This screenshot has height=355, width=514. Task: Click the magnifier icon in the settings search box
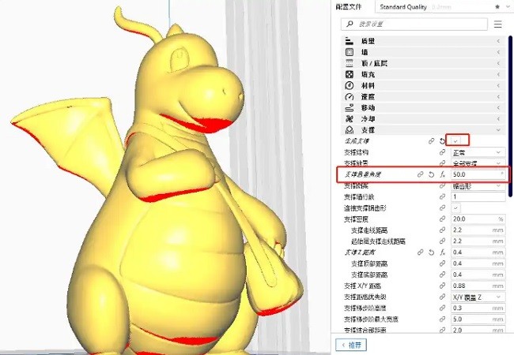point(350,24)
